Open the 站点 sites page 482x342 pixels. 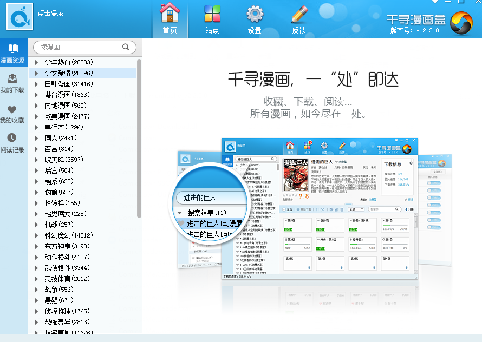[212, 19]
